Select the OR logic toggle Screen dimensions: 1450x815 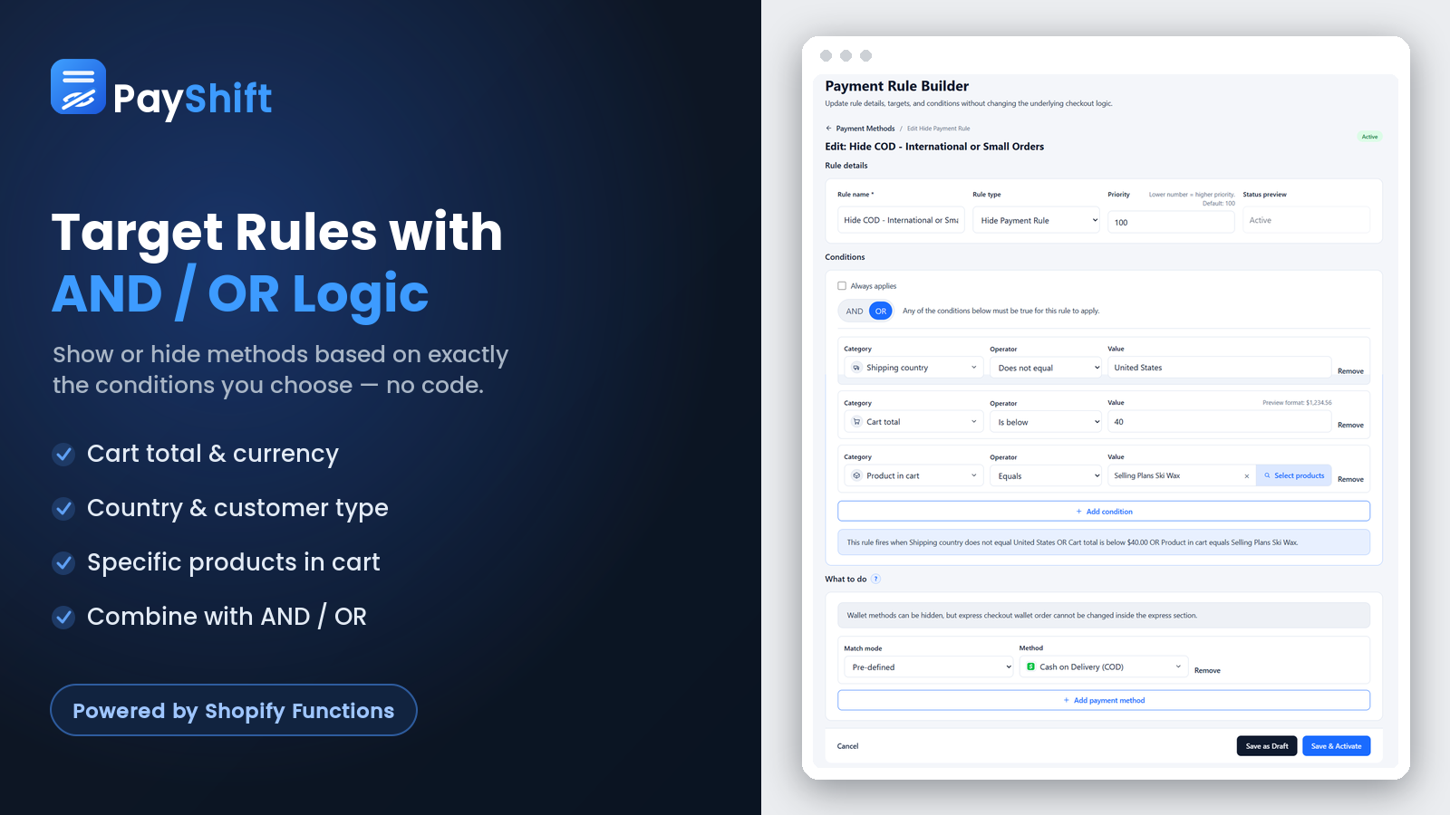[881, 312]
